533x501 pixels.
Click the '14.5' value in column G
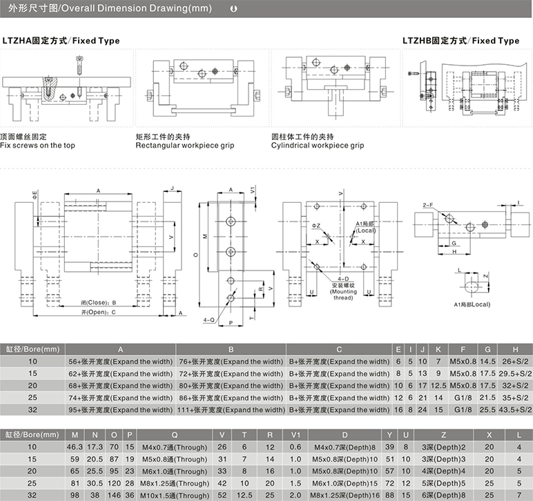pos(487,362)
